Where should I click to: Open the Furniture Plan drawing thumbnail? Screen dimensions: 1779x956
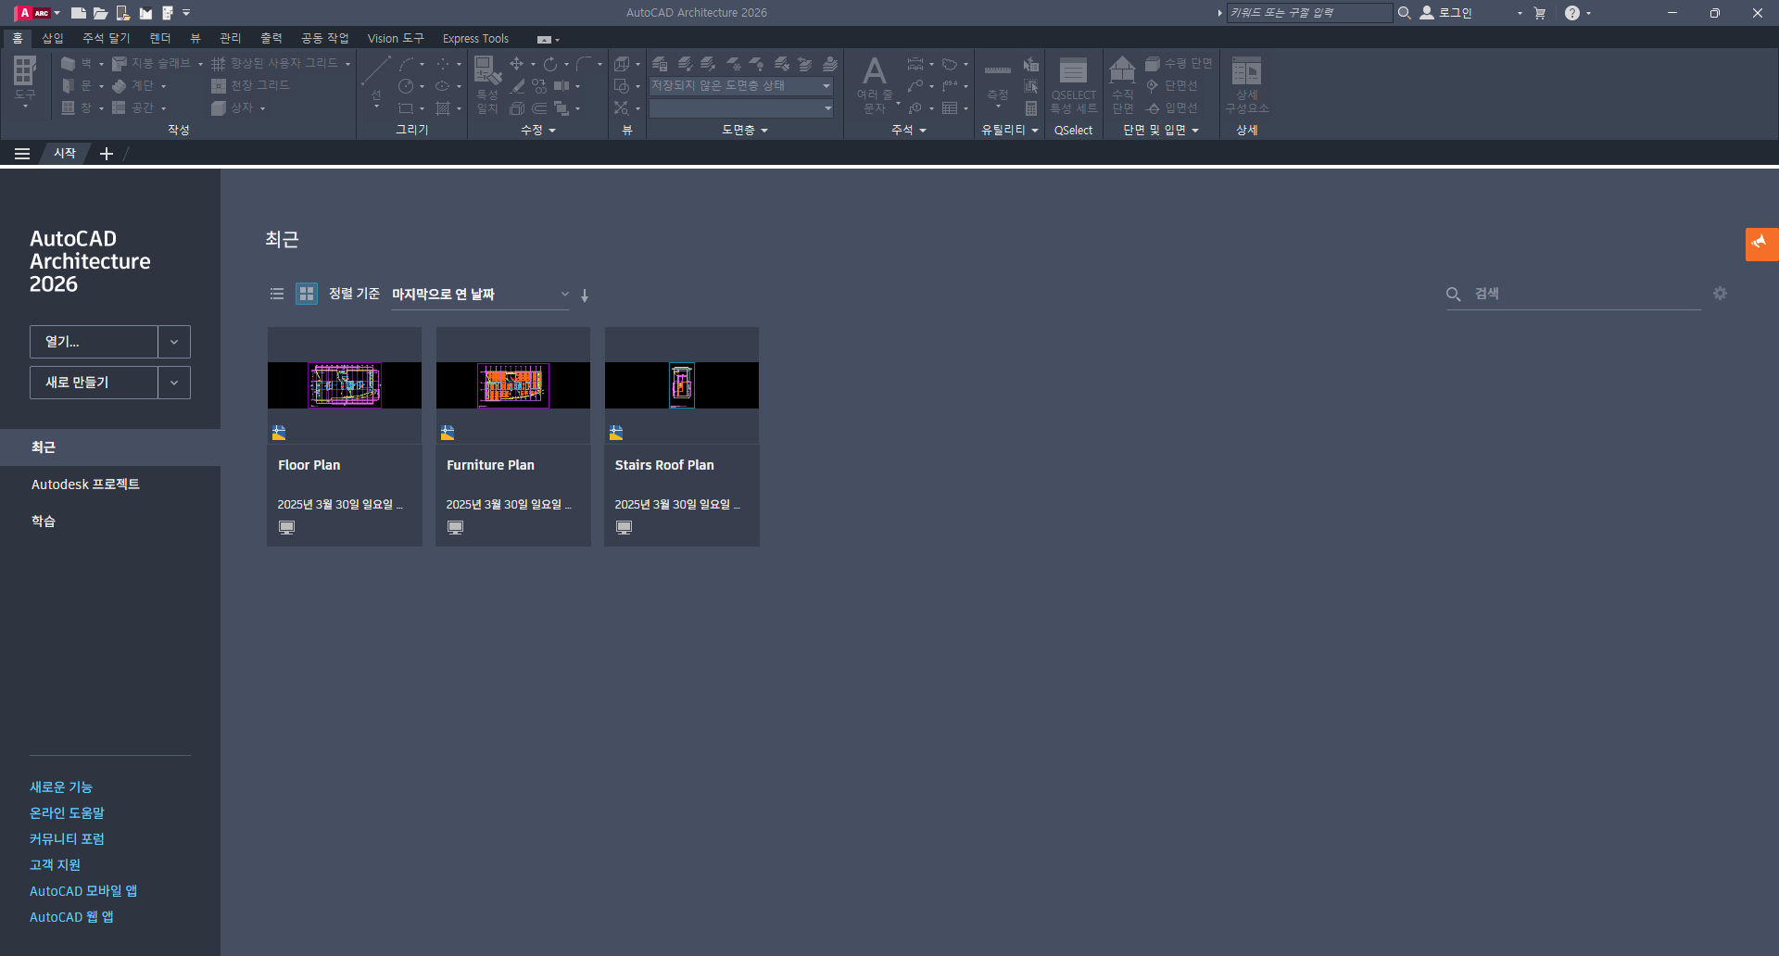(x=512, y=385)
